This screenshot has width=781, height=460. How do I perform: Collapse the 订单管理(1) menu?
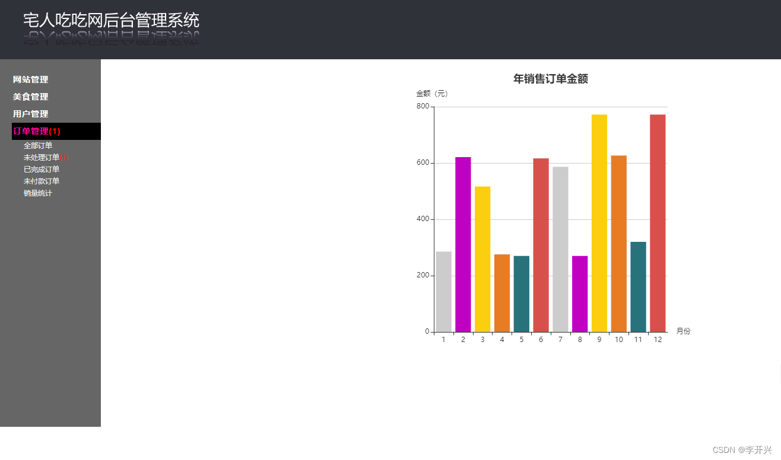37,131
